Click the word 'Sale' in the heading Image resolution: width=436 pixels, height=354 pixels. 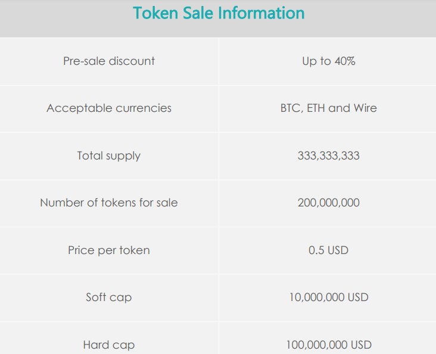[x=201, y=13]
